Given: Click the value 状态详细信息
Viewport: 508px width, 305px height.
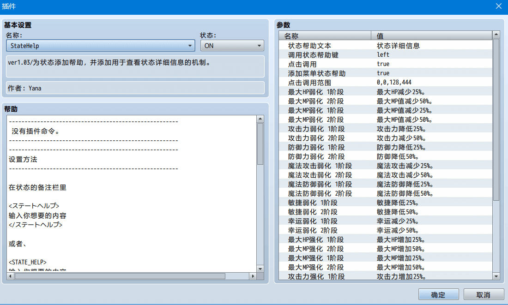Looking at the screenshot, I should pos(398,46).
